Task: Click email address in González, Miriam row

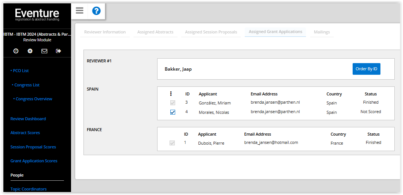Action: pyautogui.click(x=275, y=102)
